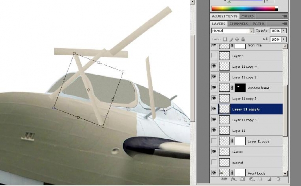Click link icon on Front body layer
Screen dimensions: 301x186
coord(232,173)
